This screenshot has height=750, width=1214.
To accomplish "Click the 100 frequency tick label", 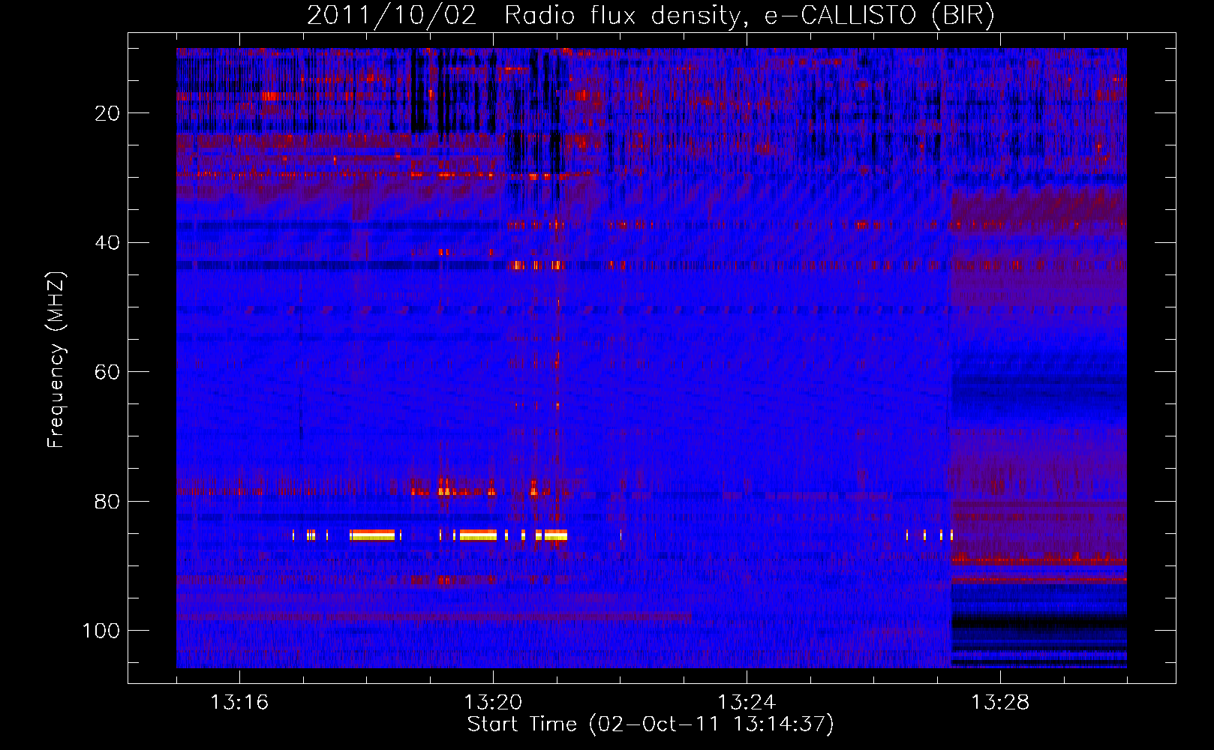I will tap(101, 631).
